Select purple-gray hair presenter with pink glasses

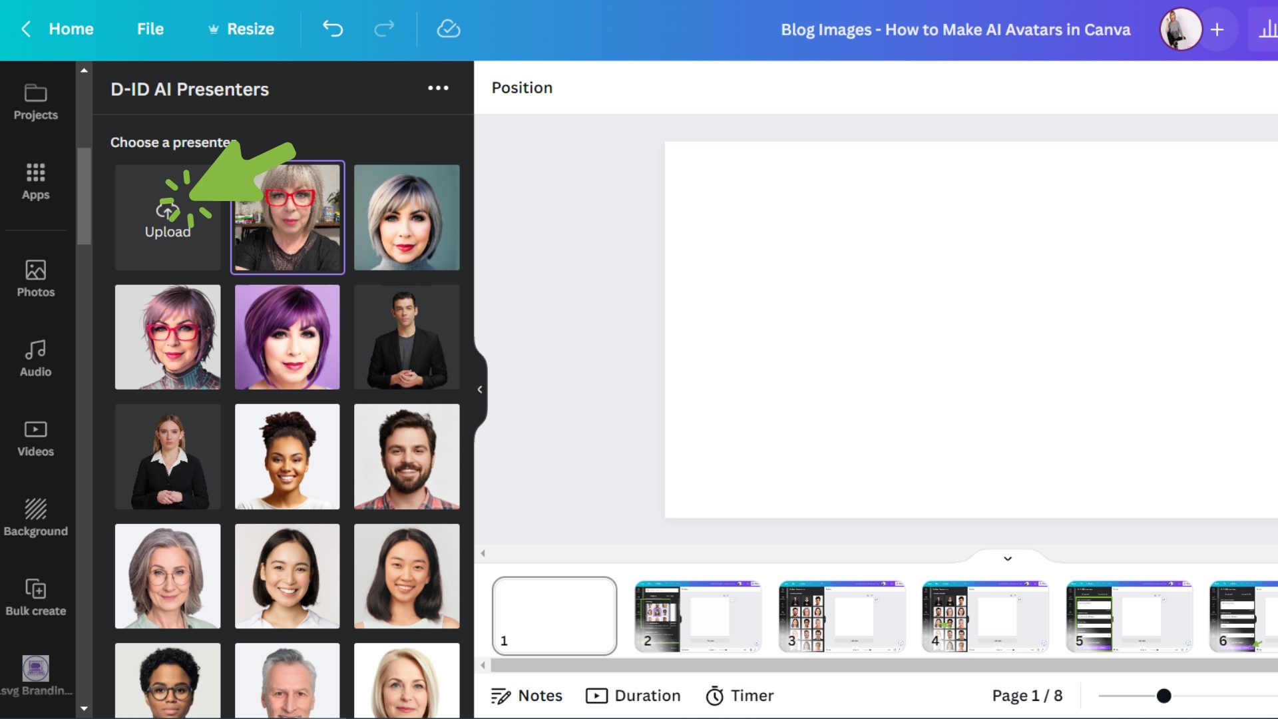(x=168, y=337)
